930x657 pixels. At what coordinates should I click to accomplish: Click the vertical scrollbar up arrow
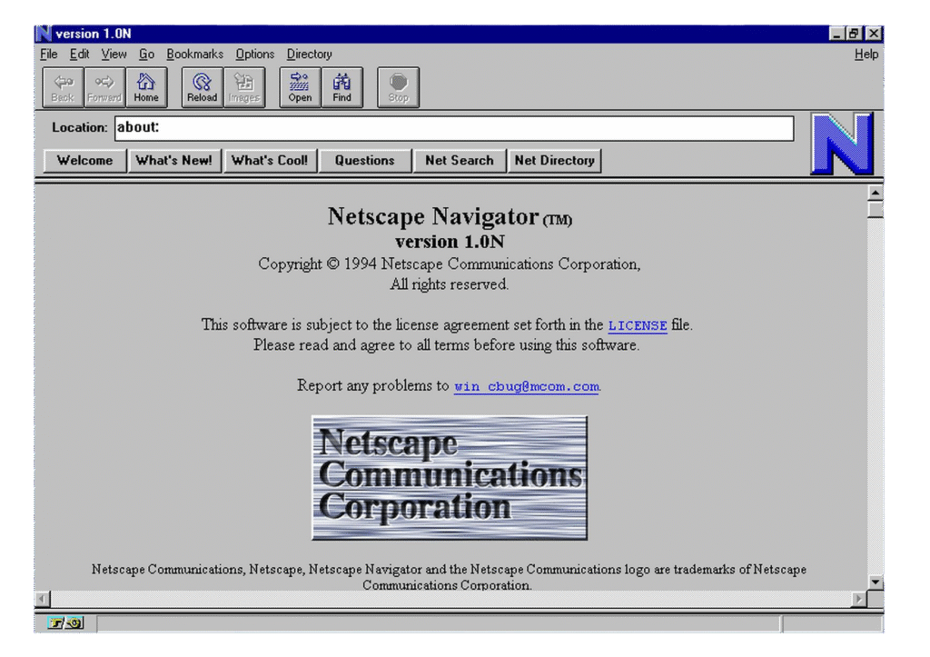876,194
